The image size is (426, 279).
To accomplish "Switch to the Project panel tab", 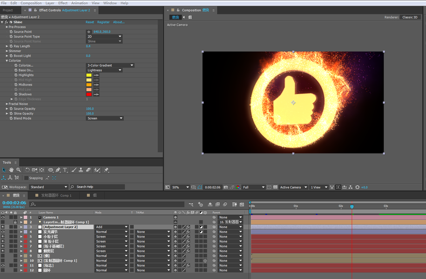I will 8,10.
